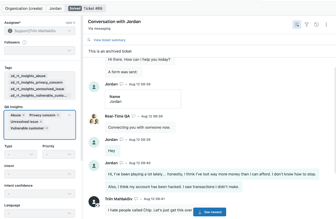Click the Real-Time QA group avatar
This screenshot has height=219, width=336.
pos(94,119)
